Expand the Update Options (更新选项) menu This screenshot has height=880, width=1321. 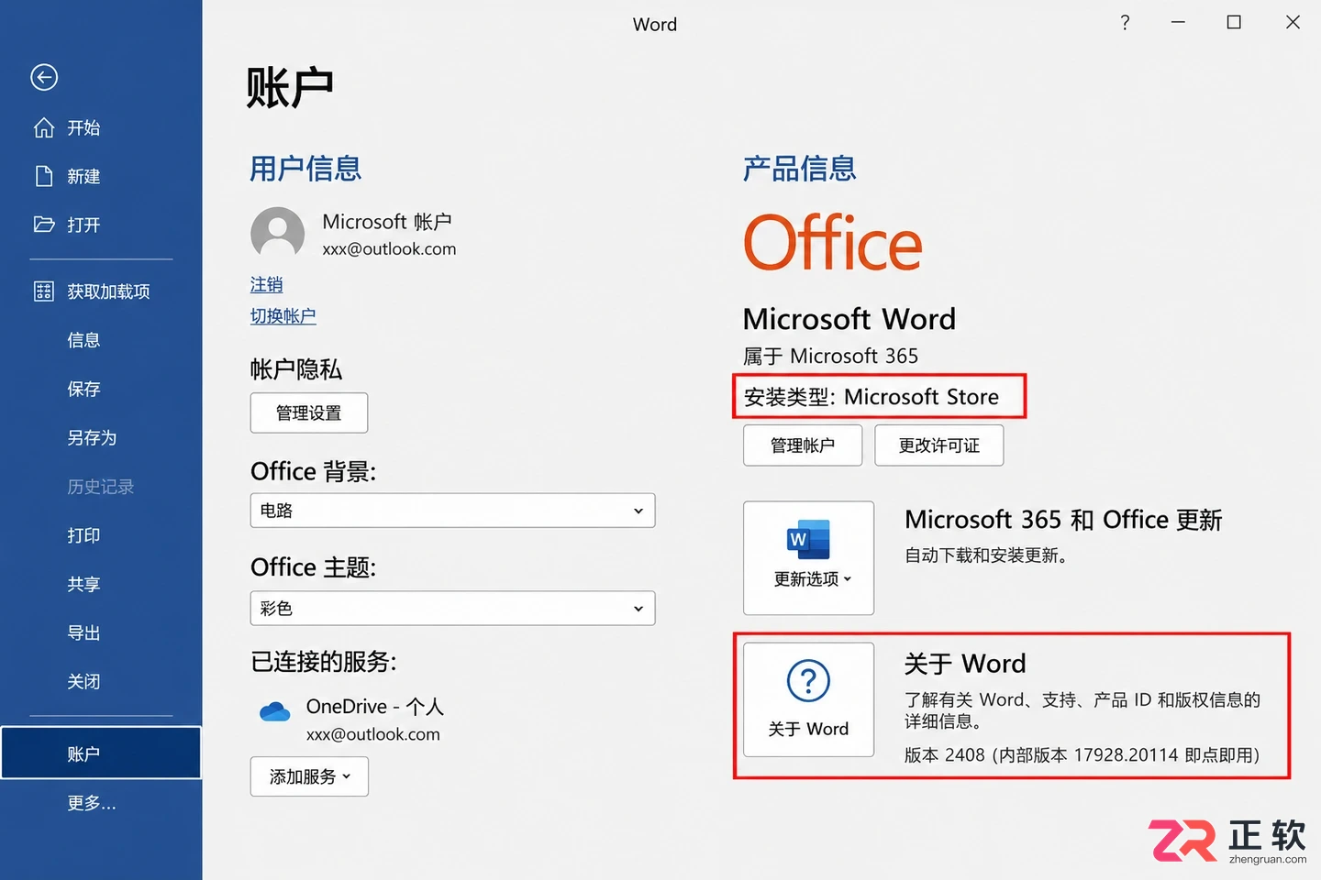pyautogui.click(x=808, y=558)
